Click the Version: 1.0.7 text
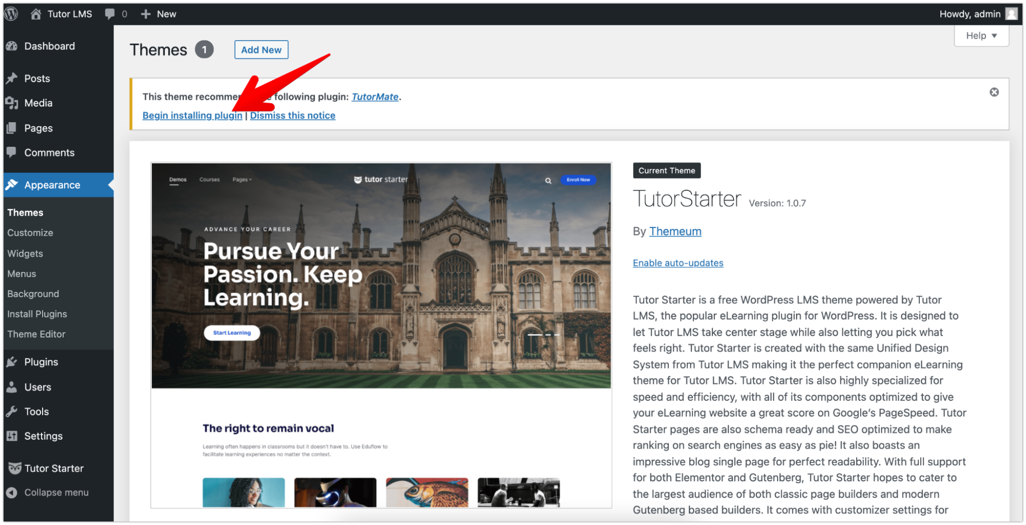The height and width of the screenshot is (525, 1026). (778, 203)
